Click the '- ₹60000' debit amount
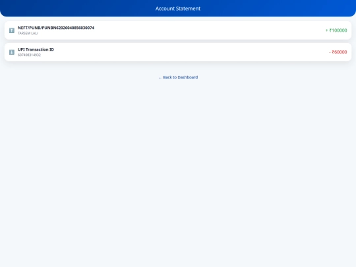 [338, 52]
